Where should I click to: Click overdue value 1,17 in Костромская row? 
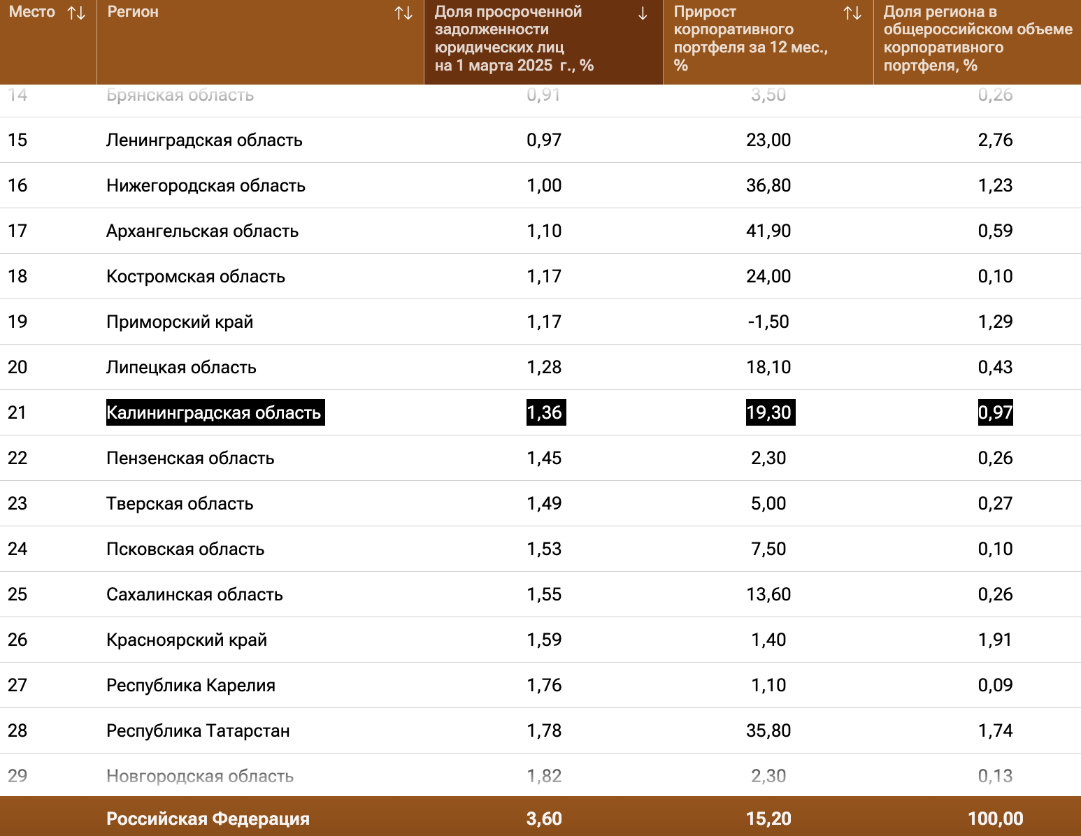(x=544, y=276)
